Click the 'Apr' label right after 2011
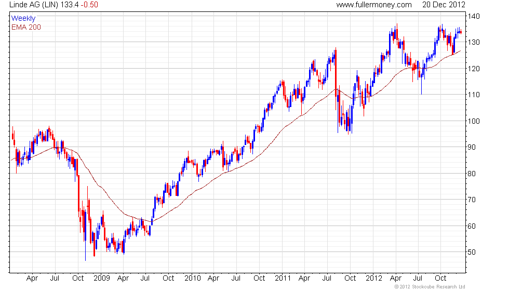 point(304,279)
